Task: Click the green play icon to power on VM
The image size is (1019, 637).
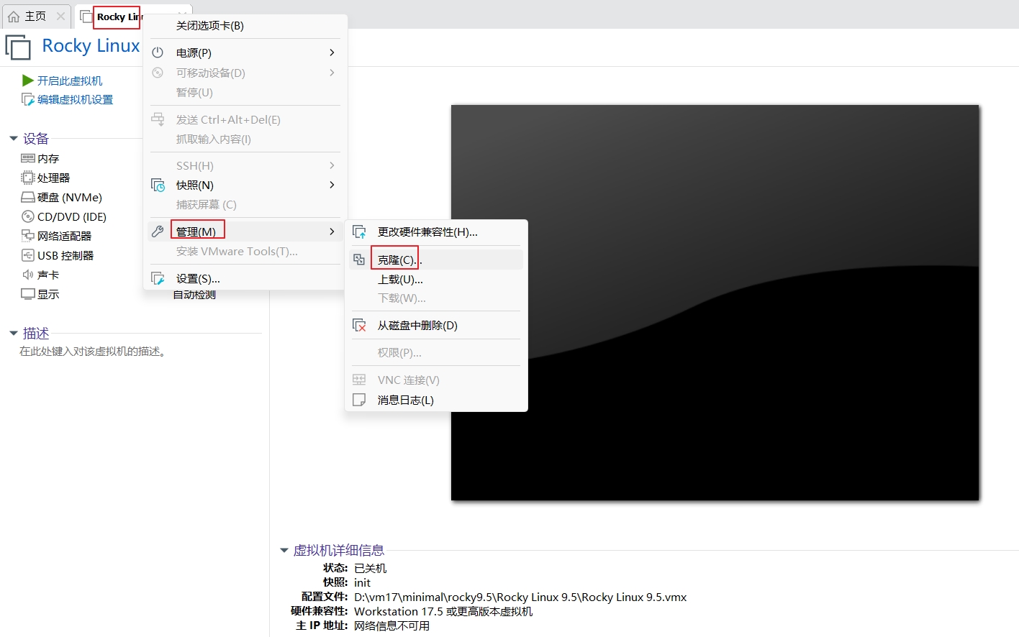Action: pos(28,81)
